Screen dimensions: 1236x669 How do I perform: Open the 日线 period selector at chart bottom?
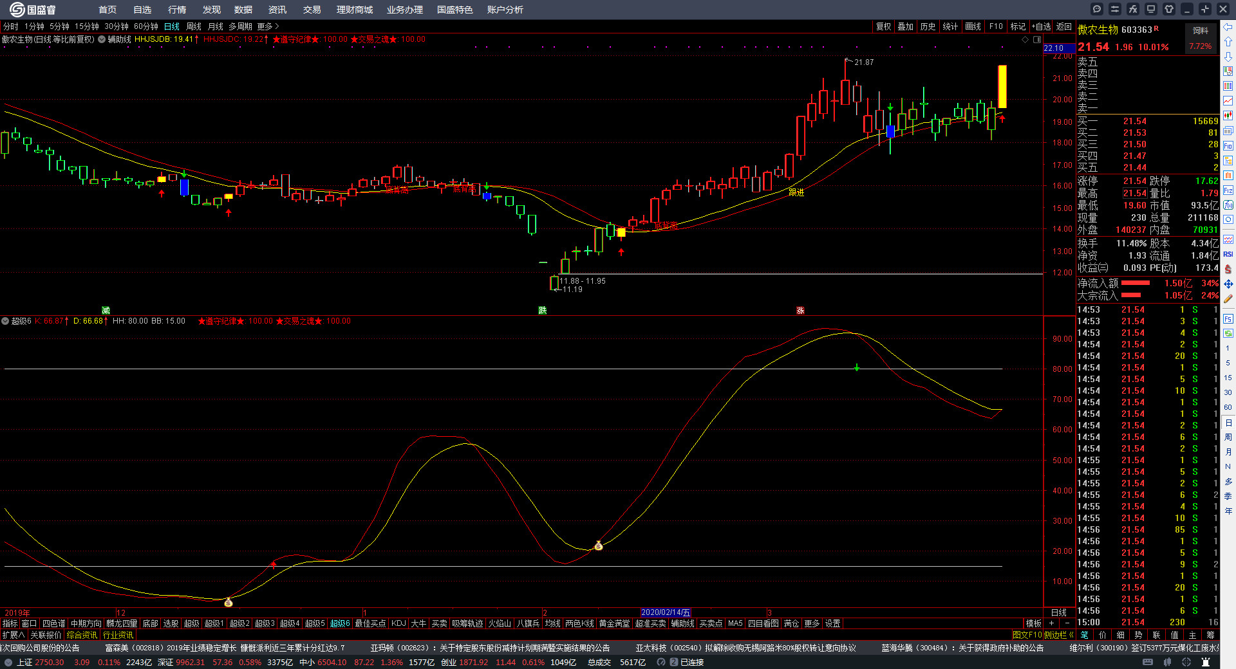pos(1059,612)
